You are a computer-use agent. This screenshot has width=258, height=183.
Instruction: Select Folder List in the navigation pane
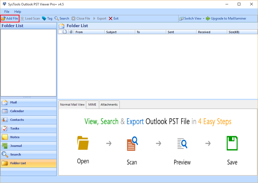28,163
